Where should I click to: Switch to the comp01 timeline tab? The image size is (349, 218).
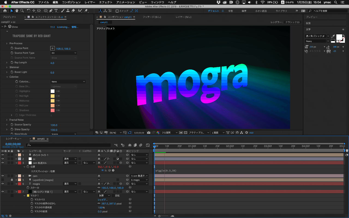tap(41, 138)
